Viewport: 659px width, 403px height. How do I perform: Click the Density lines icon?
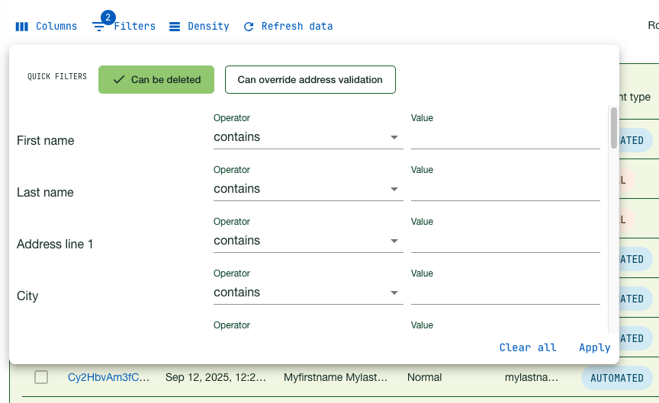click(x=175, y=27)
